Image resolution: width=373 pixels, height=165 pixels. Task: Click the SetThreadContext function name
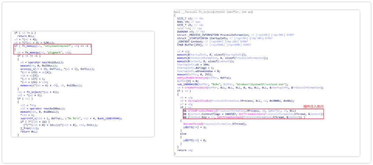(228, 117)
